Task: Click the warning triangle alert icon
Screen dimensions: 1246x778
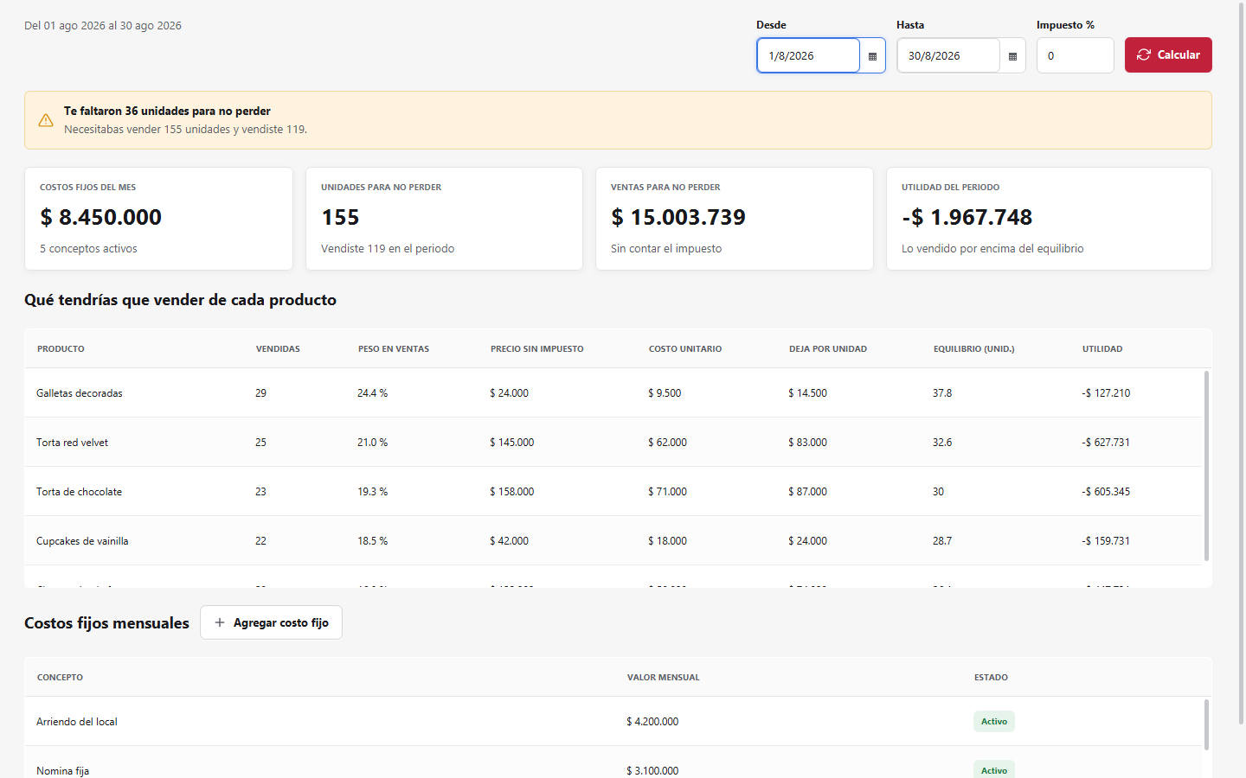Action: [46, 120]
